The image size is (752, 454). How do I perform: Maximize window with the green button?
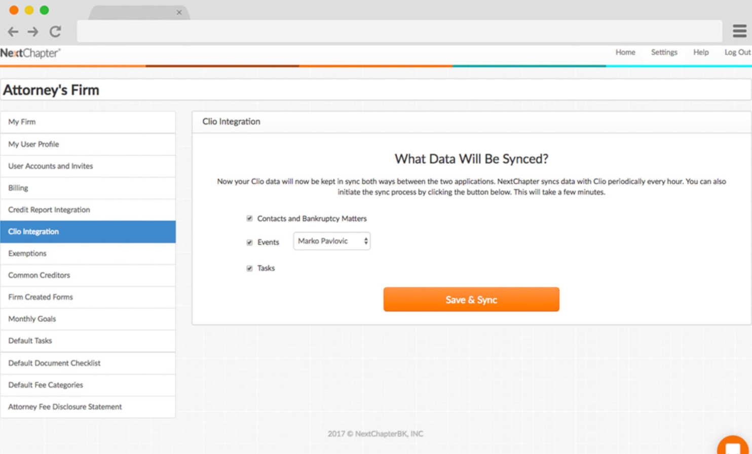(44, 10)
